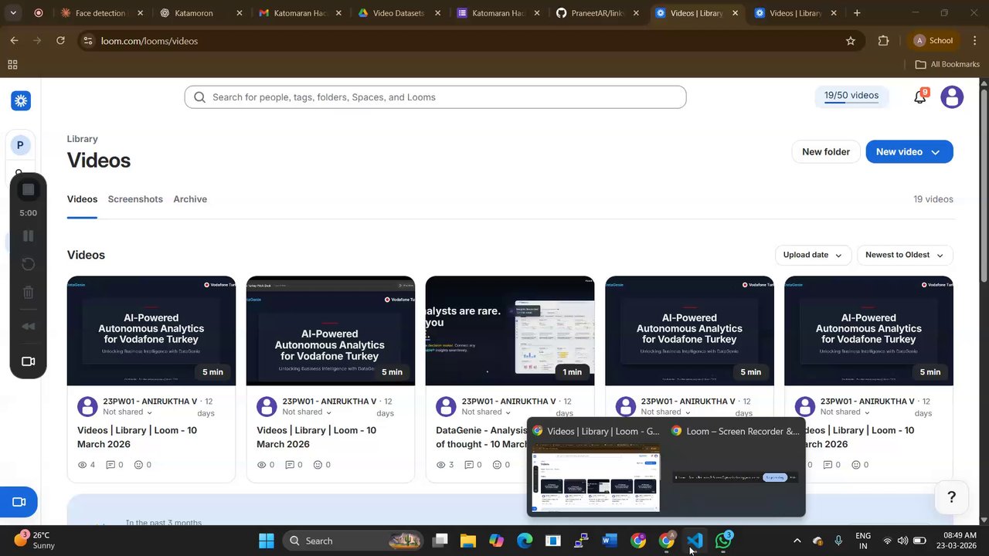Screen dimensions: 989x556
Task: Open Chrome extensions puzzle icon
Action: 883,41
